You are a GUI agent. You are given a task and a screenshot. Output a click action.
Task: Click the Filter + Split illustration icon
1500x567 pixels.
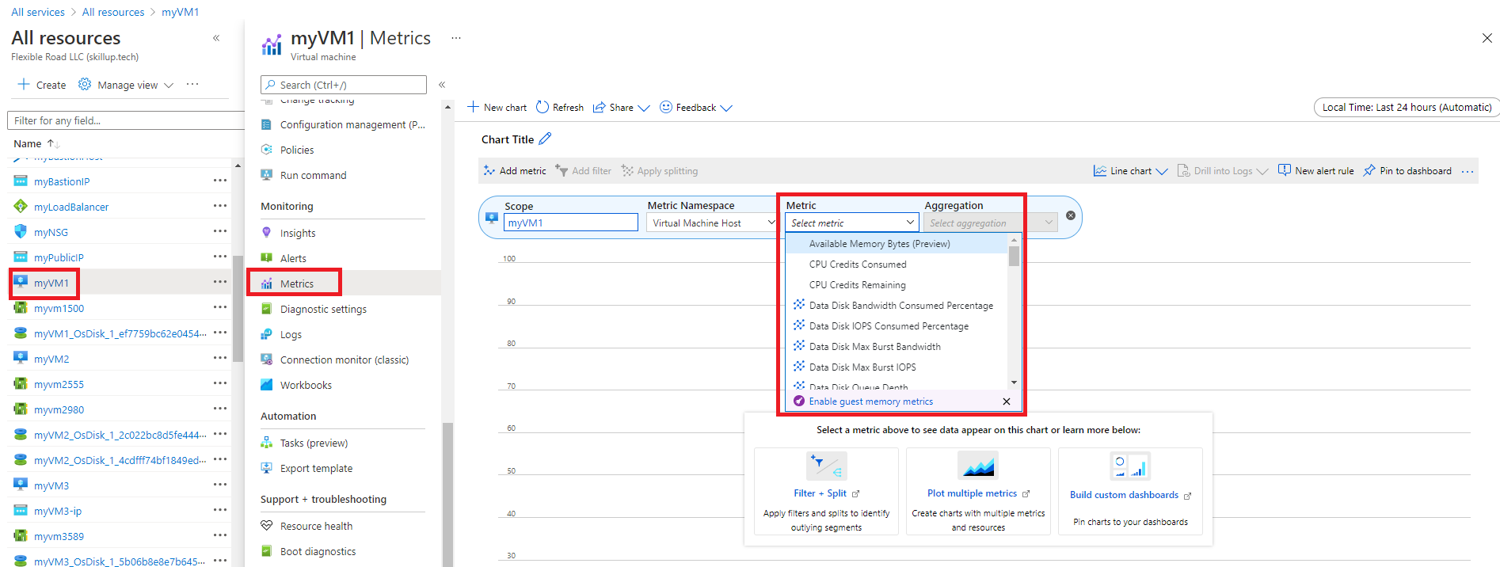826,466
